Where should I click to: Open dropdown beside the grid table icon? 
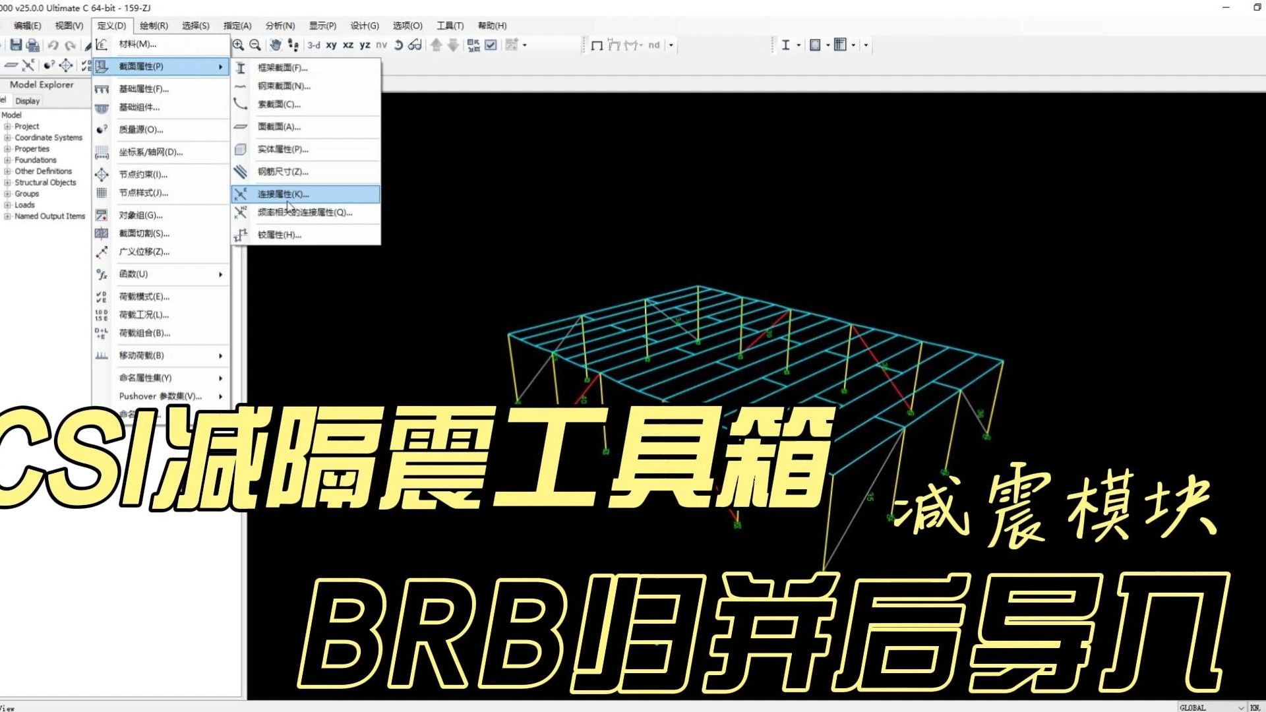click(x=853, y=45)
